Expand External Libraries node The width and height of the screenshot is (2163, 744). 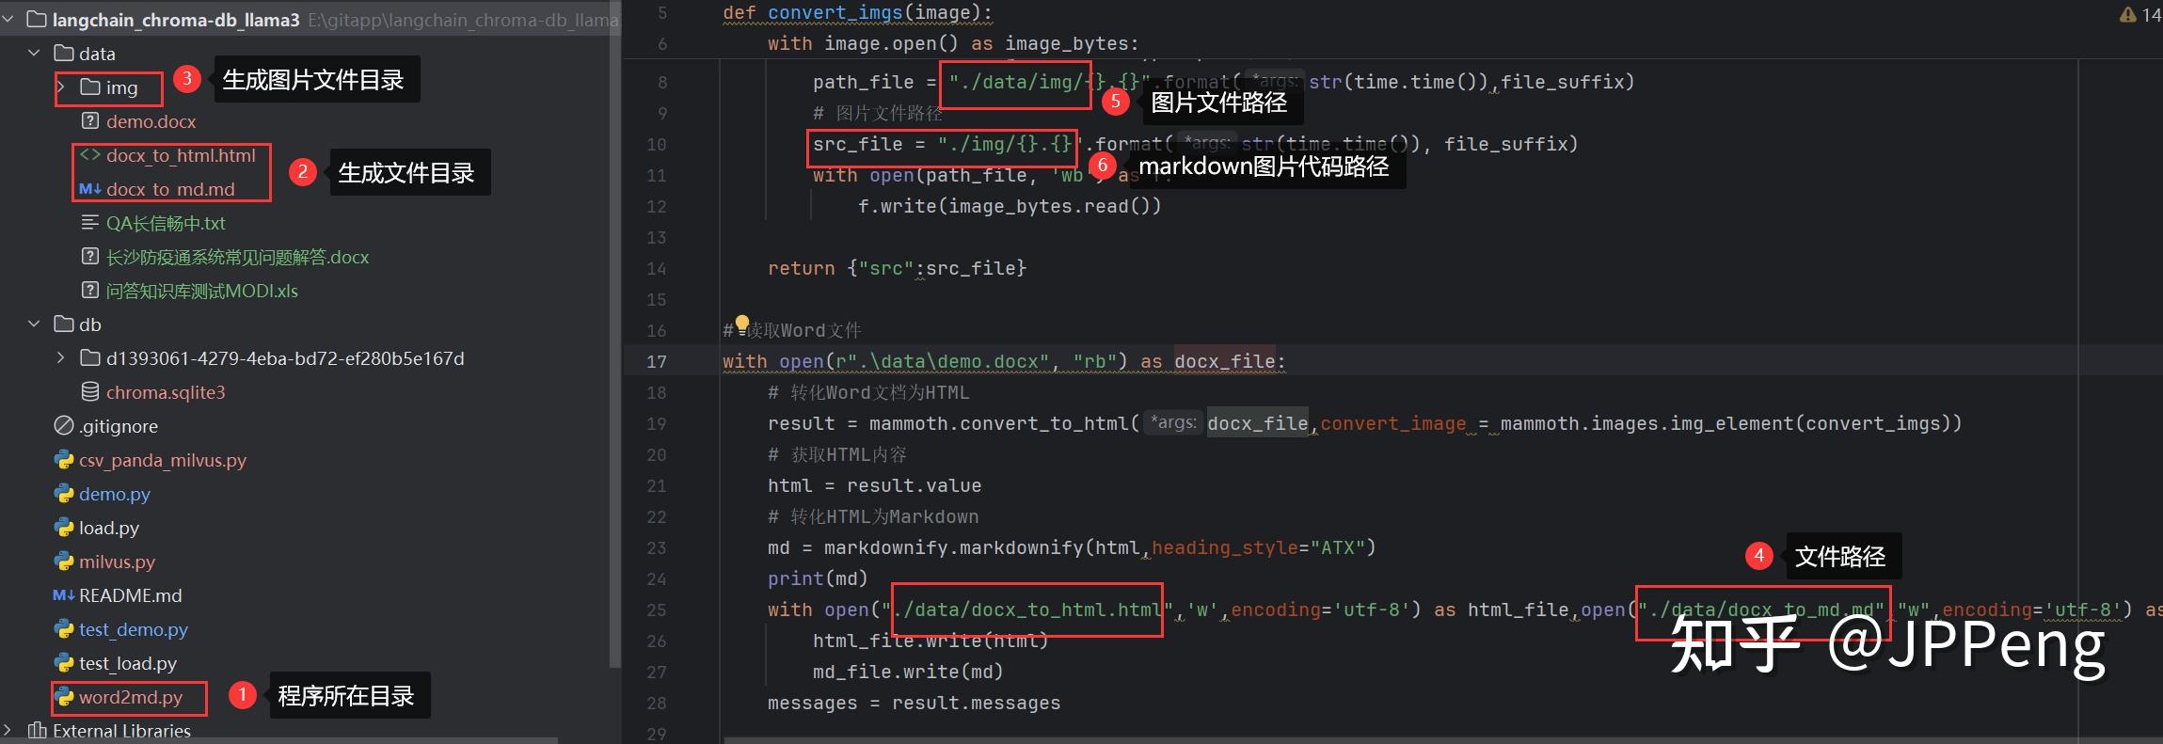[x=8, y=730]
